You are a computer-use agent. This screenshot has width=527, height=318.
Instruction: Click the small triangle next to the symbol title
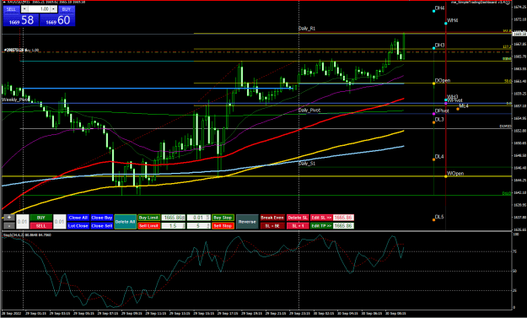(x=4, y=2)
